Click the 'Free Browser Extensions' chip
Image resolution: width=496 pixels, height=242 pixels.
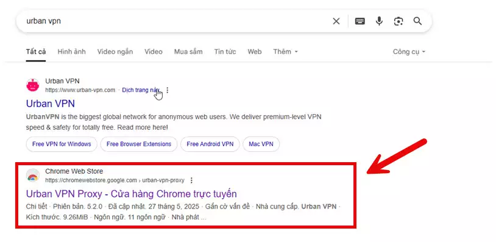pos(139,144)
